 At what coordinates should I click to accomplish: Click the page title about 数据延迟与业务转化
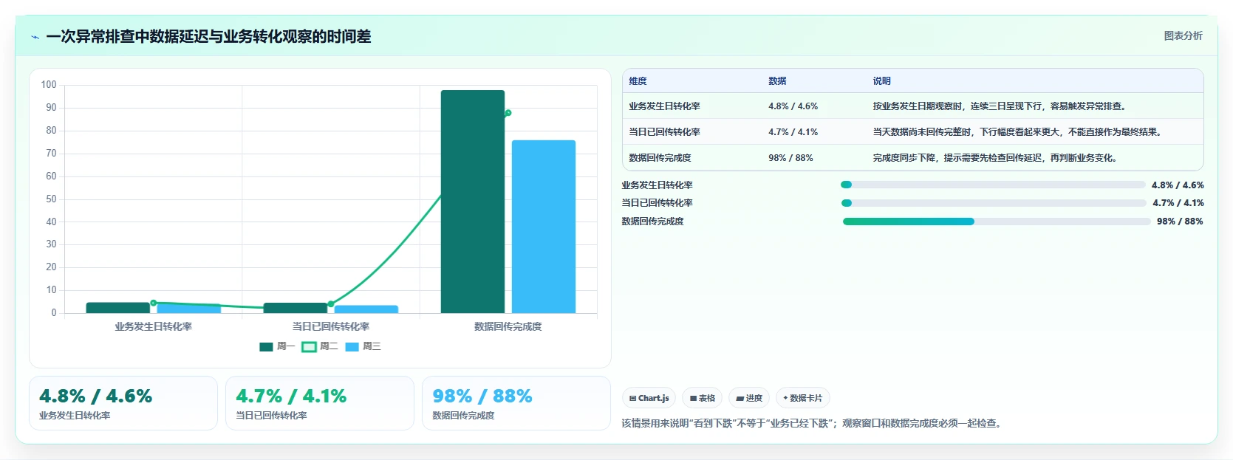click(x=208, y=37)
